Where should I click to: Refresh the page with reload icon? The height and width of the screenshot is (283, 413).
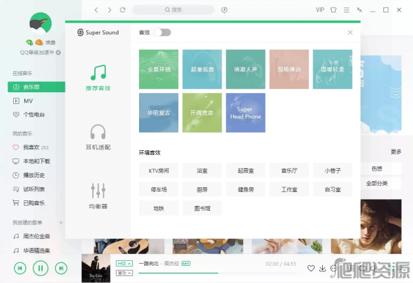(123, 10)
